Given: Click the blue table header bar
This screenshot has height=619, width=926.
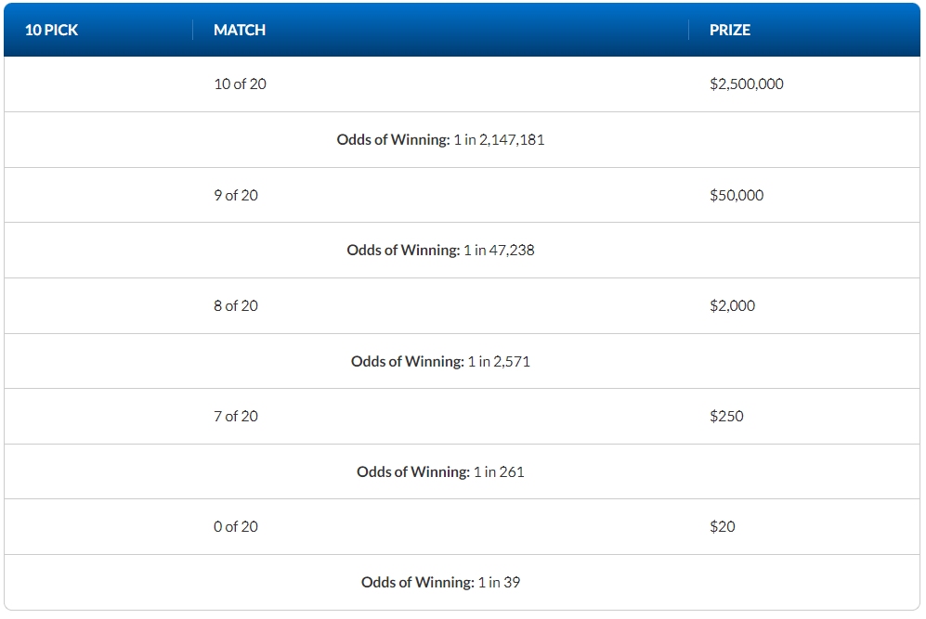Looking at the screenshot, I should pos(462,30).
